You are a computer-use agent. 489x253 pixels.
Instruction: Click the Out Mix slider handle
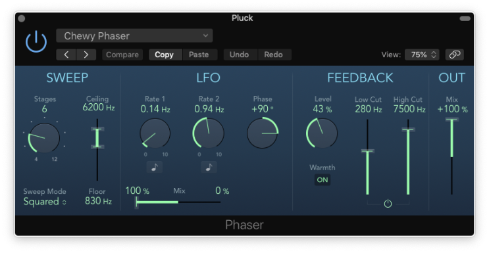coord(452,120)
